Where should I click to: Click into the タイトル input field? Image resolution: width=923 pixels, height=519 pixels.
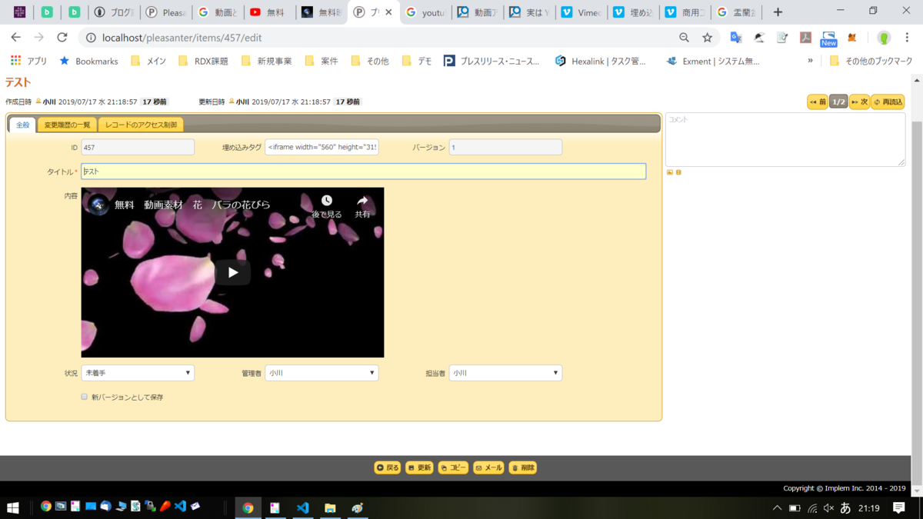coord(364,171)
